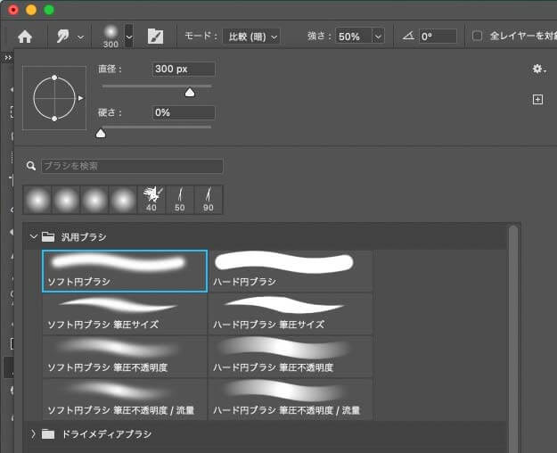Click the 強さ 50% value field

[x=353, y=37]
